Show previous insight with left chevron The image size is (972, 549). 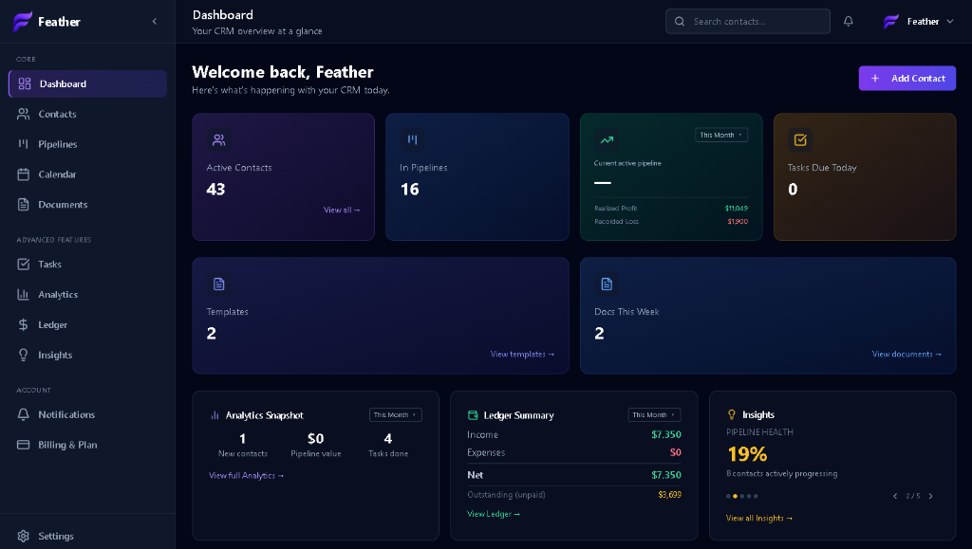click(895, 496)
